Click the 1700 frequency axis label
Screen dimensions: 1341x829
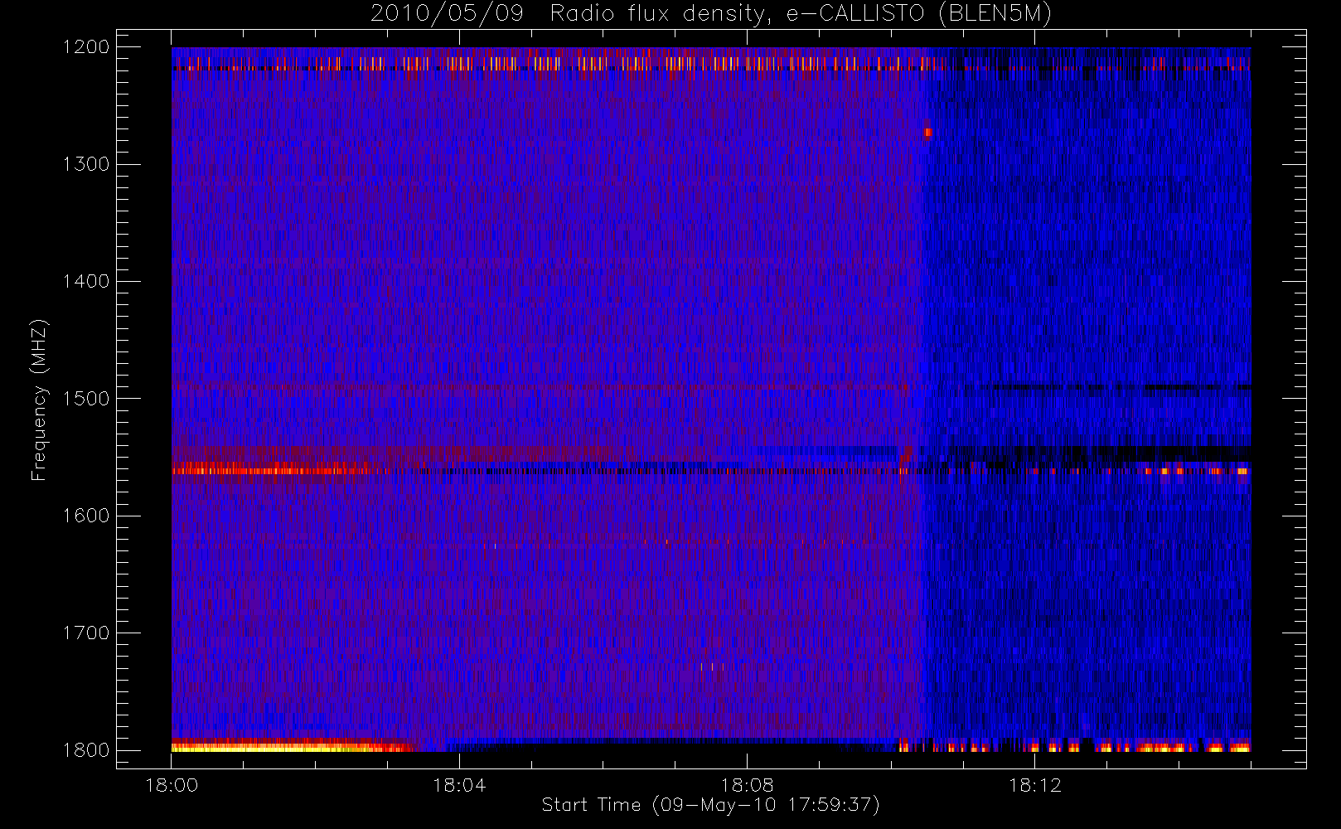[86, 633]
